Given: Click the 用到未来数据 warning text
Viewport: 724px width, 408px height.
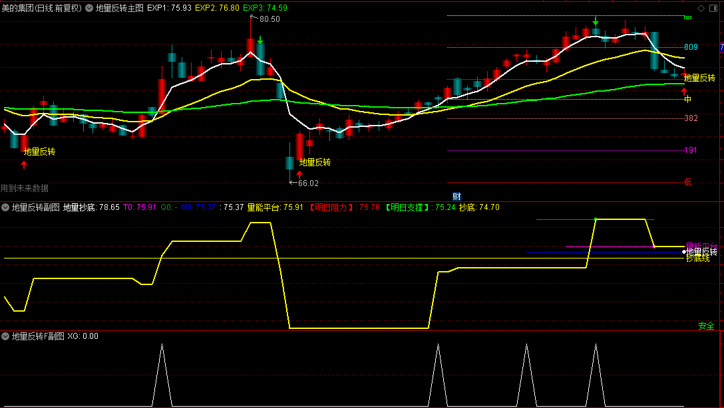Looking at the screenshot, I should point(25,188).
